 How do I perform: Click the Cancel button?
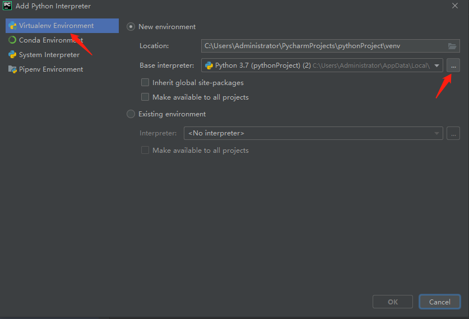point(440,302)
